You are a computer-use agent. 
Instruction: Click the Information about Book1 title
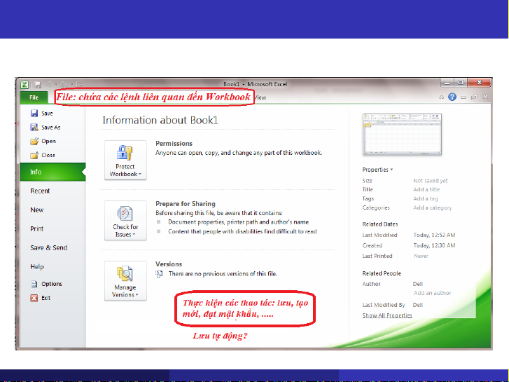click(160, 121)
